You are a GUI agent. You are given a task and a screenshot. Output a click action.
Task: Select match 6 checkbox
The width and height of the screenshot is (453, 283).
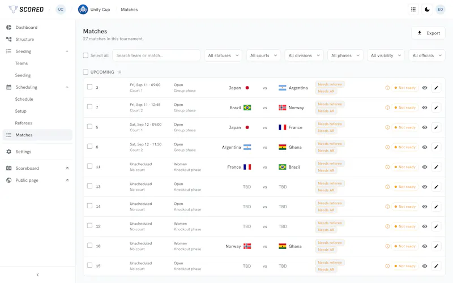90,147
